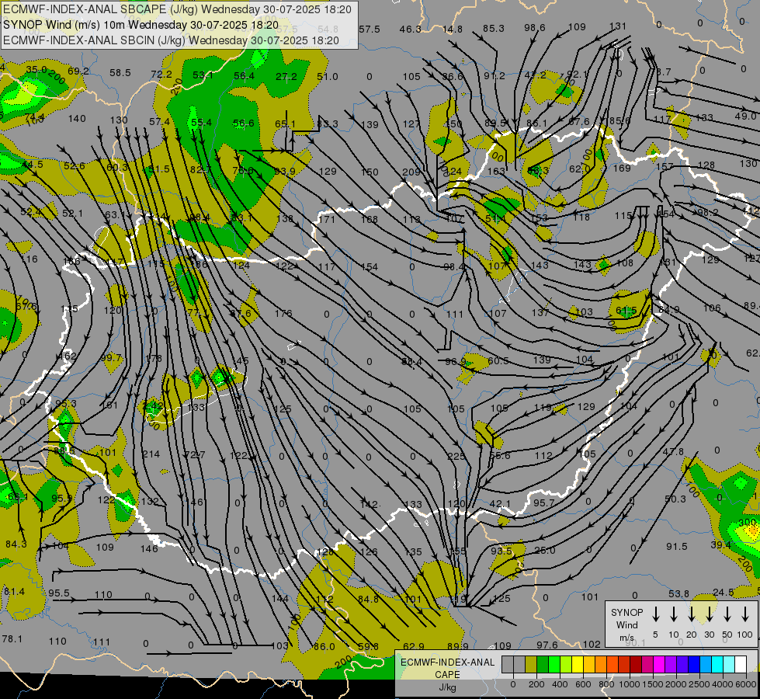Viewport: 760px width, 699px height.
Task: Click the '1500' tick label in legend
Action: point(653,684)
